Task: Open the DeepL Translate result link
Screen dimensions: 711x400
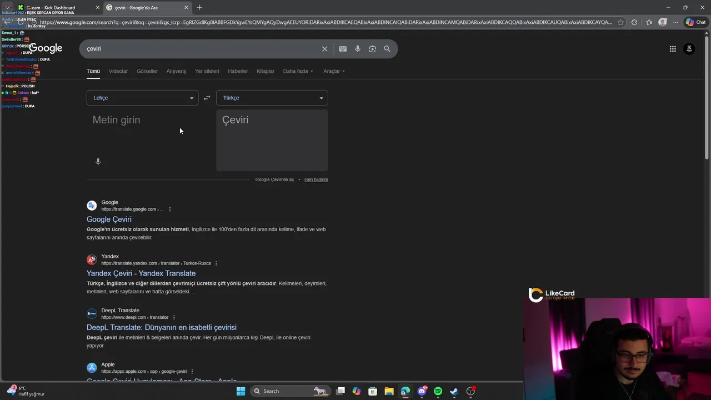Action: pos(162,327)
